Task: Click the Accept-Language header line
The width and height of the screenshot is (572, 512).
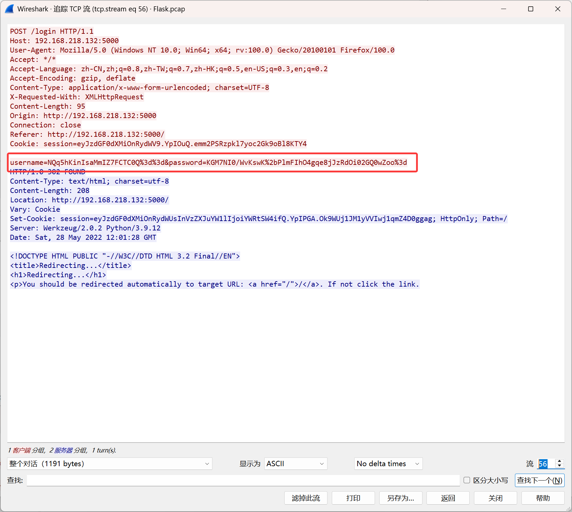Action: 169,69
